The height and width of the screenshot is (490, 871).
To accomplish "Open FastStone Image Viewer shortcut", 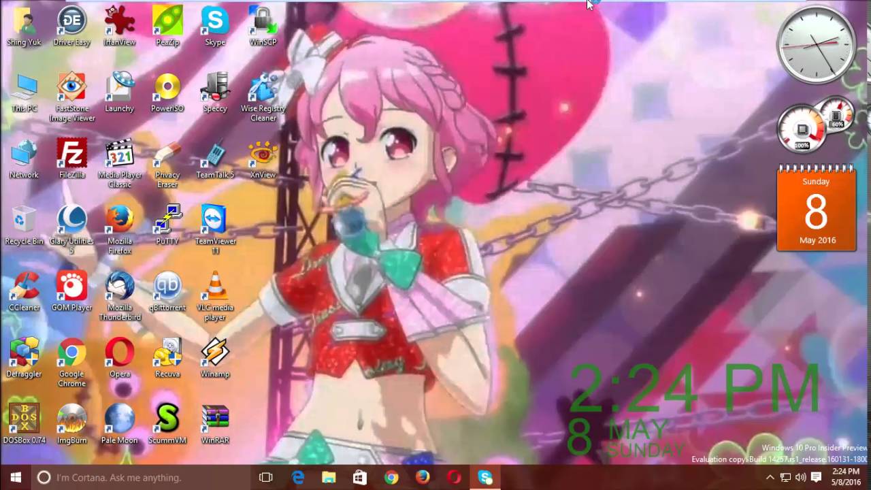I will [x=71, y=98].
